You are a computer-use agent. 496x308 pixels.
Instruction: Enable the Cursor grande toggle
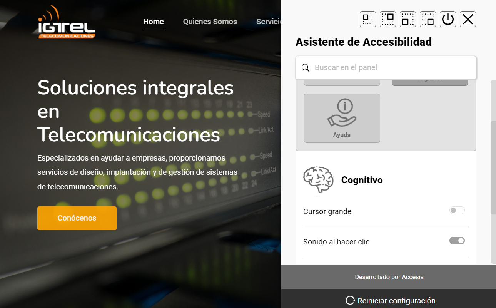tap(457, 210)
